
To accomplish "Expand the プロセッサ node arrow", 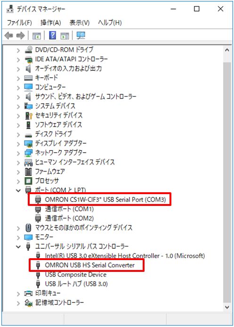I will [x=18, y=181].
